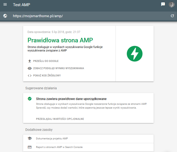This screenshot has width=177, height=152.
Task: Open the user account avatar
Action: [x=171, y=4]
